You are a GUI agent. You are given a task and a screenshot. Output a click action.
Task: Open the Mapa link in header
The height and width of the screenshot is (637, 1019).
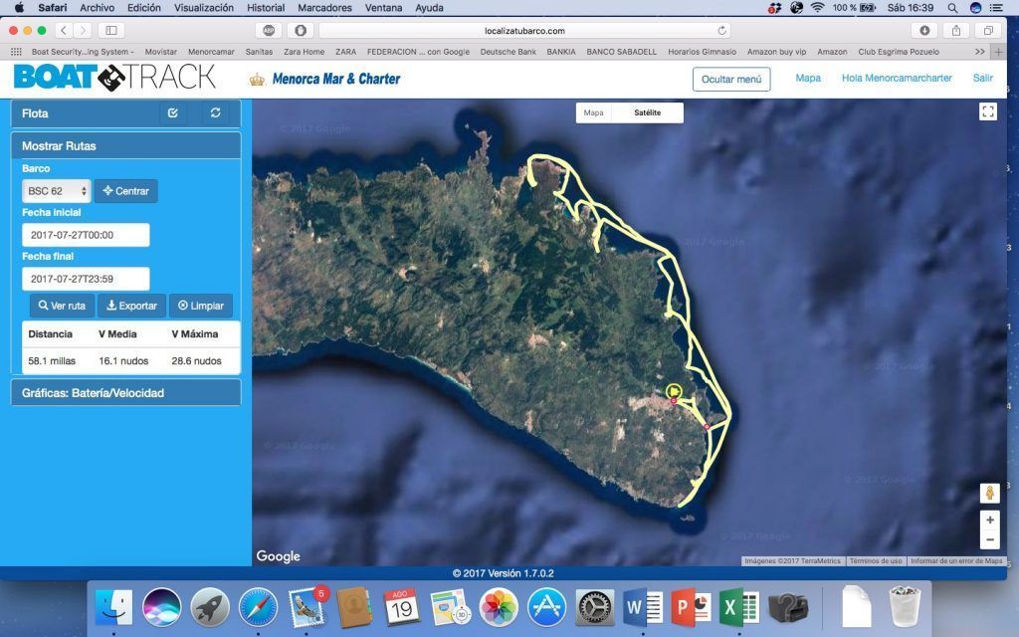click(808, 78)
